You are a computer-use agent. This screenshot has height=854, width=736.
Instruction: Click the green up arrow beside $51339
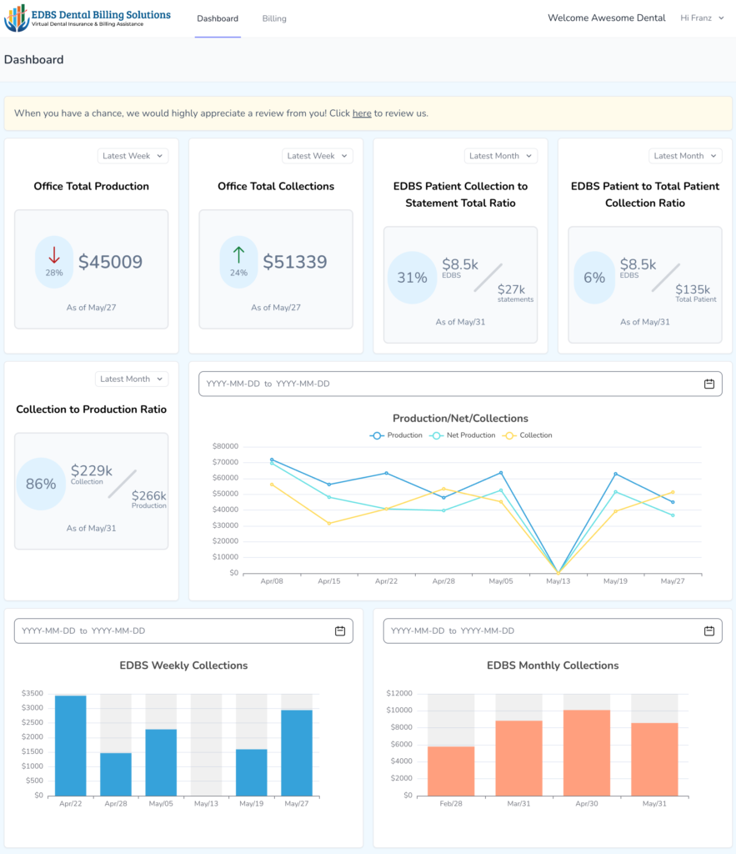[x=238, y=255]
